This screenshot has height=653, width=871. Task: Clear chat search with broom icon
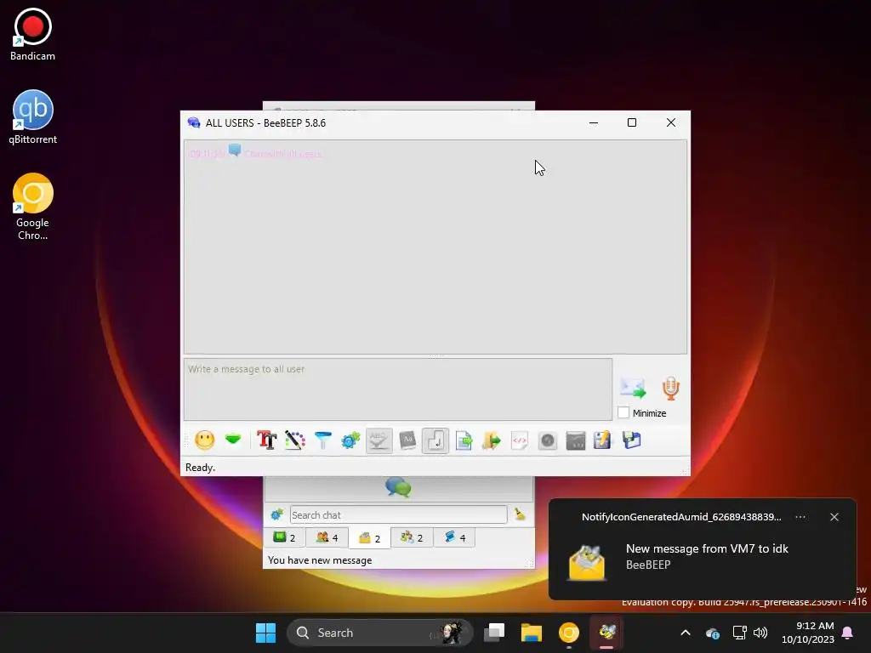point(520,514)
